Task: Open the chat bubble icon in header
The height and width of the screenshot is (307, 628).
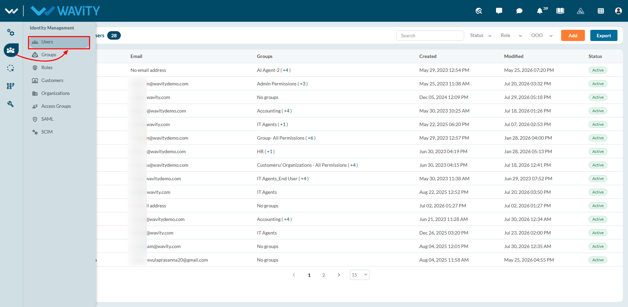Action: [519, 11]
